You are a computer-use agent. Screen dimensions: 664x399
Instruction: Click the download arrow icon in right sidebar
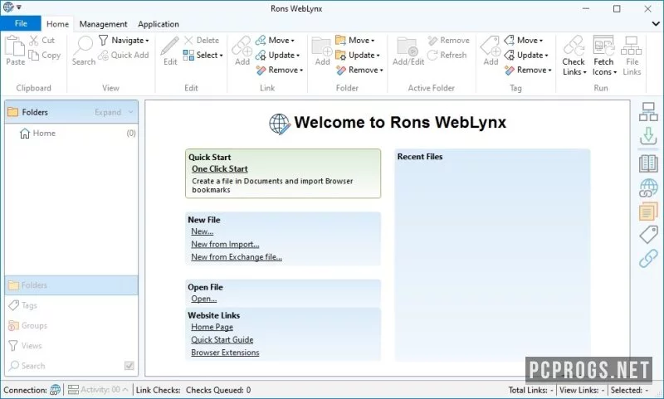click(x=648, y=137)
